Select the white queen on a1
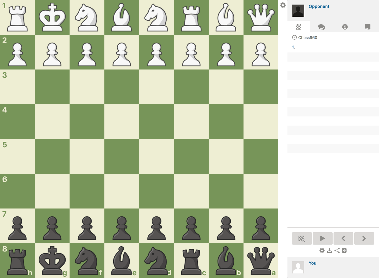 (x=261, y=17)
